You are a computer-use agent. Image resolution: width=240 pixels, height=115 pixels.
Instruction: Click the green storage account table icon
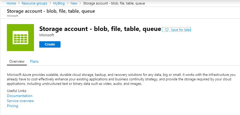tap(20, 38)
